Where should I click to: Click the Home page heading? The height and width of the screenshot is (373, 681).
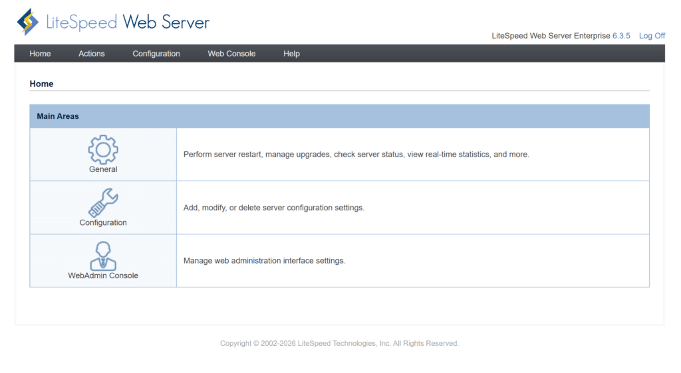(41, 84)
